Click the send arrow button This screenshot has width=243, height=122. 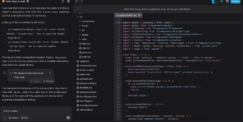(68, 118)
